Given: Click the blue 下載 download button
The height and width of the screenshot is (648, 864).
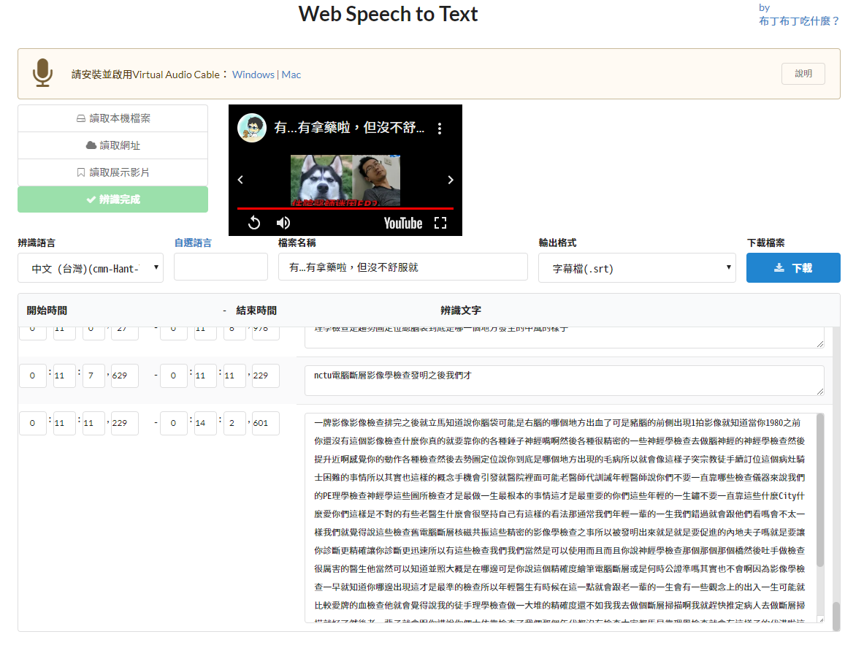Looking at the screenshot, I should pos(793,268).
